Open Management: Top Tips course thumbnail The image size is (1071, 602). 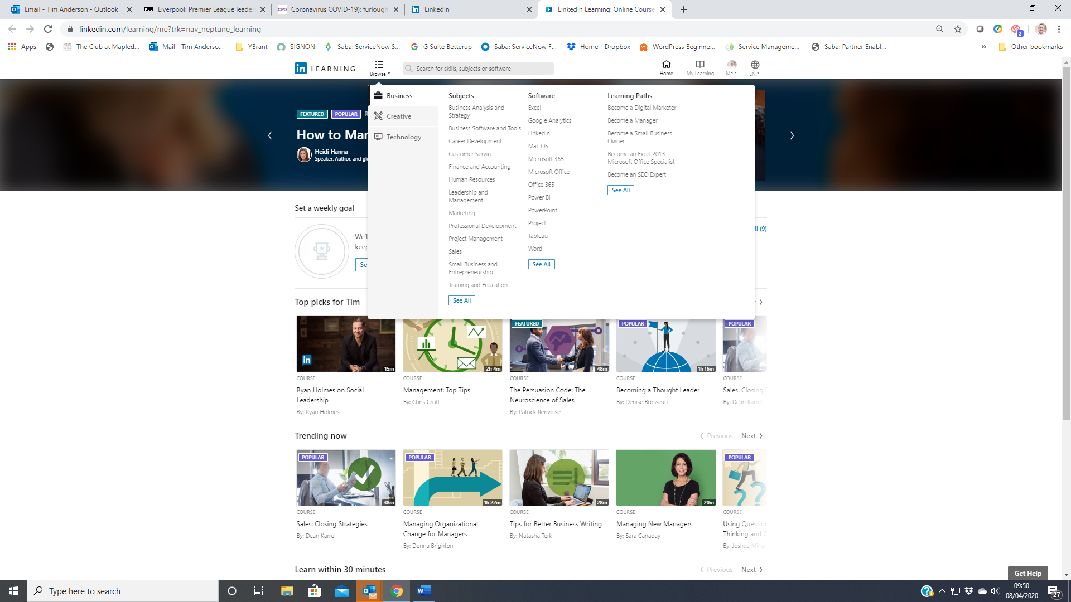(x=452, y=345)
